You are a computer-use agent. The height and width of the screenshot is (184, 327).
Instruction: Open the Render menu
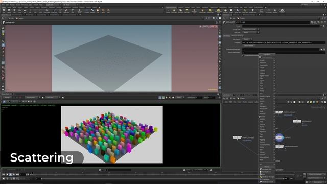12,5
